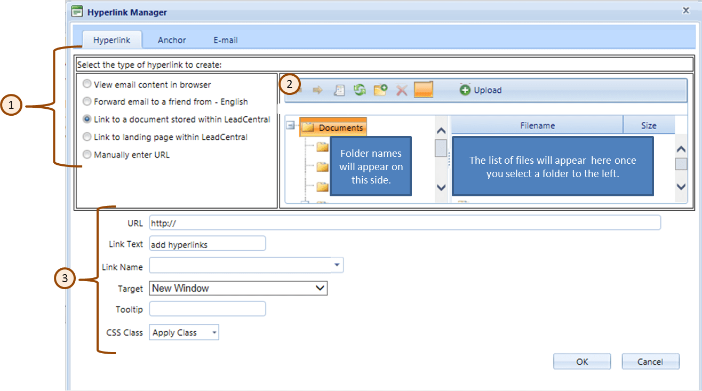Click the orange folder icon in the toolbar
702x391 pixels.
point(423,90)
